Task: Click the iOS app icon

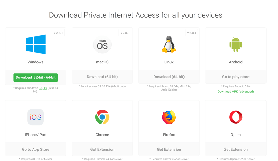Action: point(36,117)
